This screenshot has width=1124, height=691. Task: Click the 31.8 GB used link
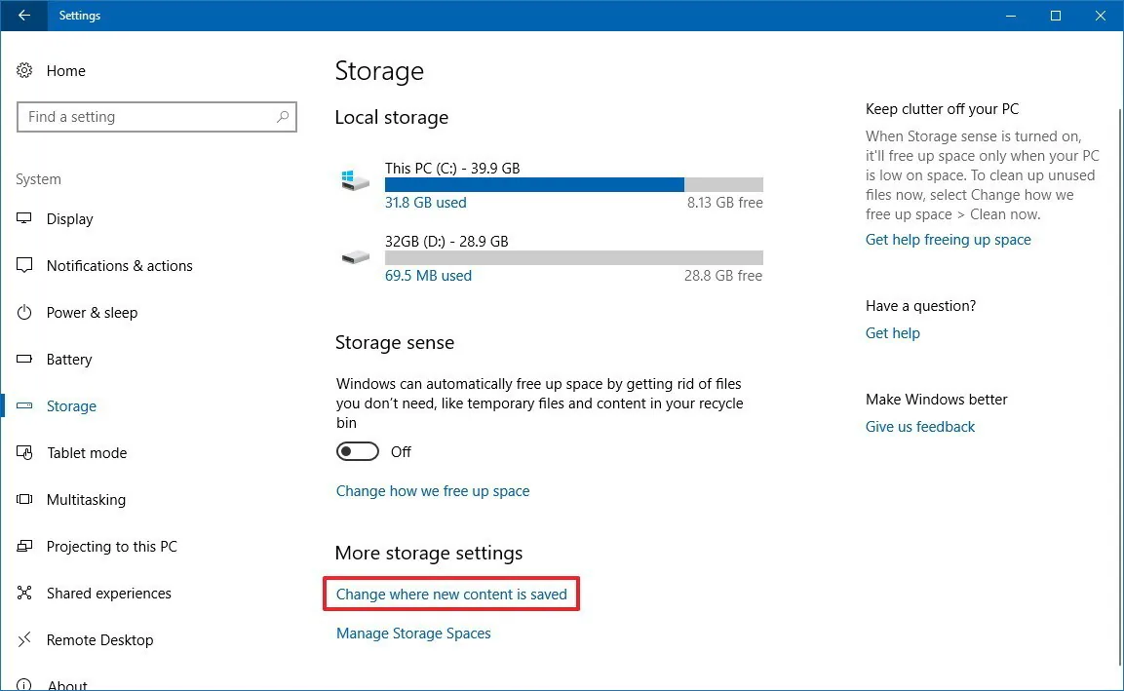(426, 202)
